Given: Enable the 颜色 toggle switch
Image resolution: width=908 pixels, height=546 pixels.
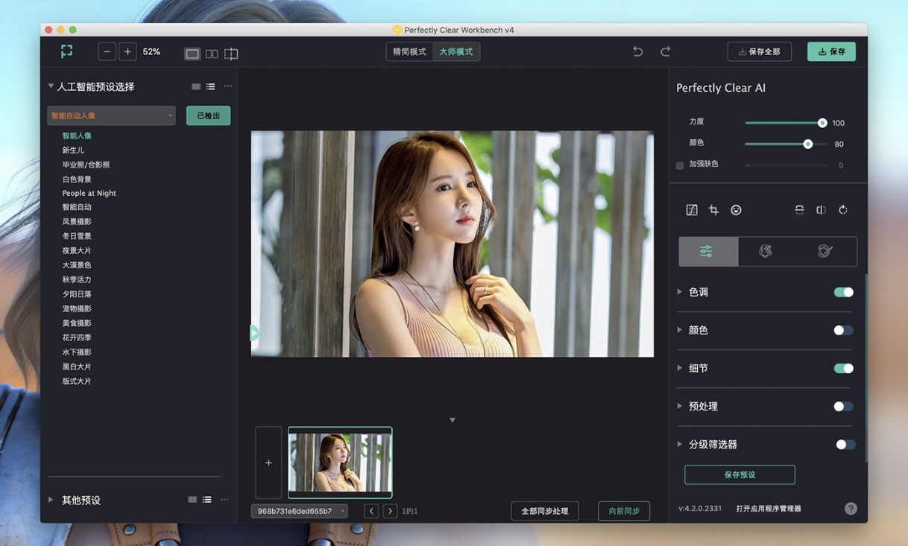Looking at the screenshot, I should 843,331.
